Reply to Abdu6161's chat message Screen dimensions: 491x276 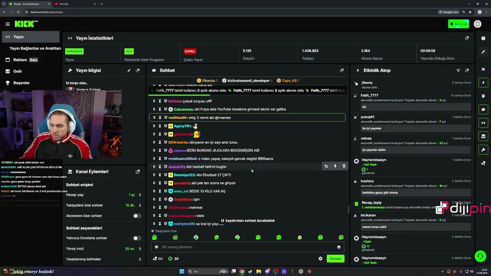pyautogui.click(x=326, y=166)
